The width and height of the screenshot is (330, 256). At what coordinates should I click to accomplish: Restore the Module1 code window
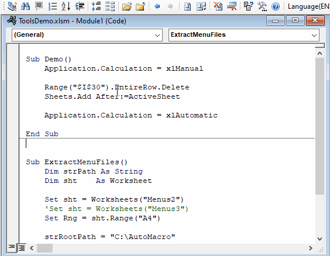click(x=295, y=20)
